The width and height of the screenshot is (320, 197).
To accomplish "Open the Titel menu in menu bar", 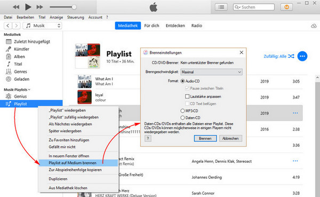I will pos(42,18).
